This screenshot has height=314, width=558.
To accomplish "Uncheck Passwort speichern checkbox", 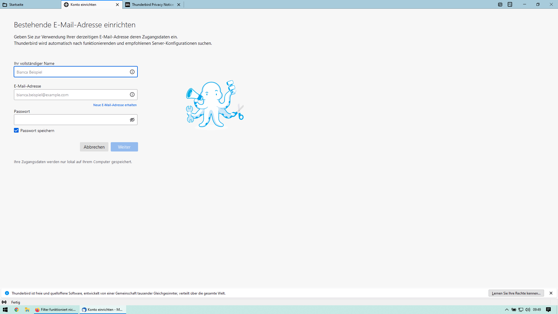I will click(x=16, y=131).
